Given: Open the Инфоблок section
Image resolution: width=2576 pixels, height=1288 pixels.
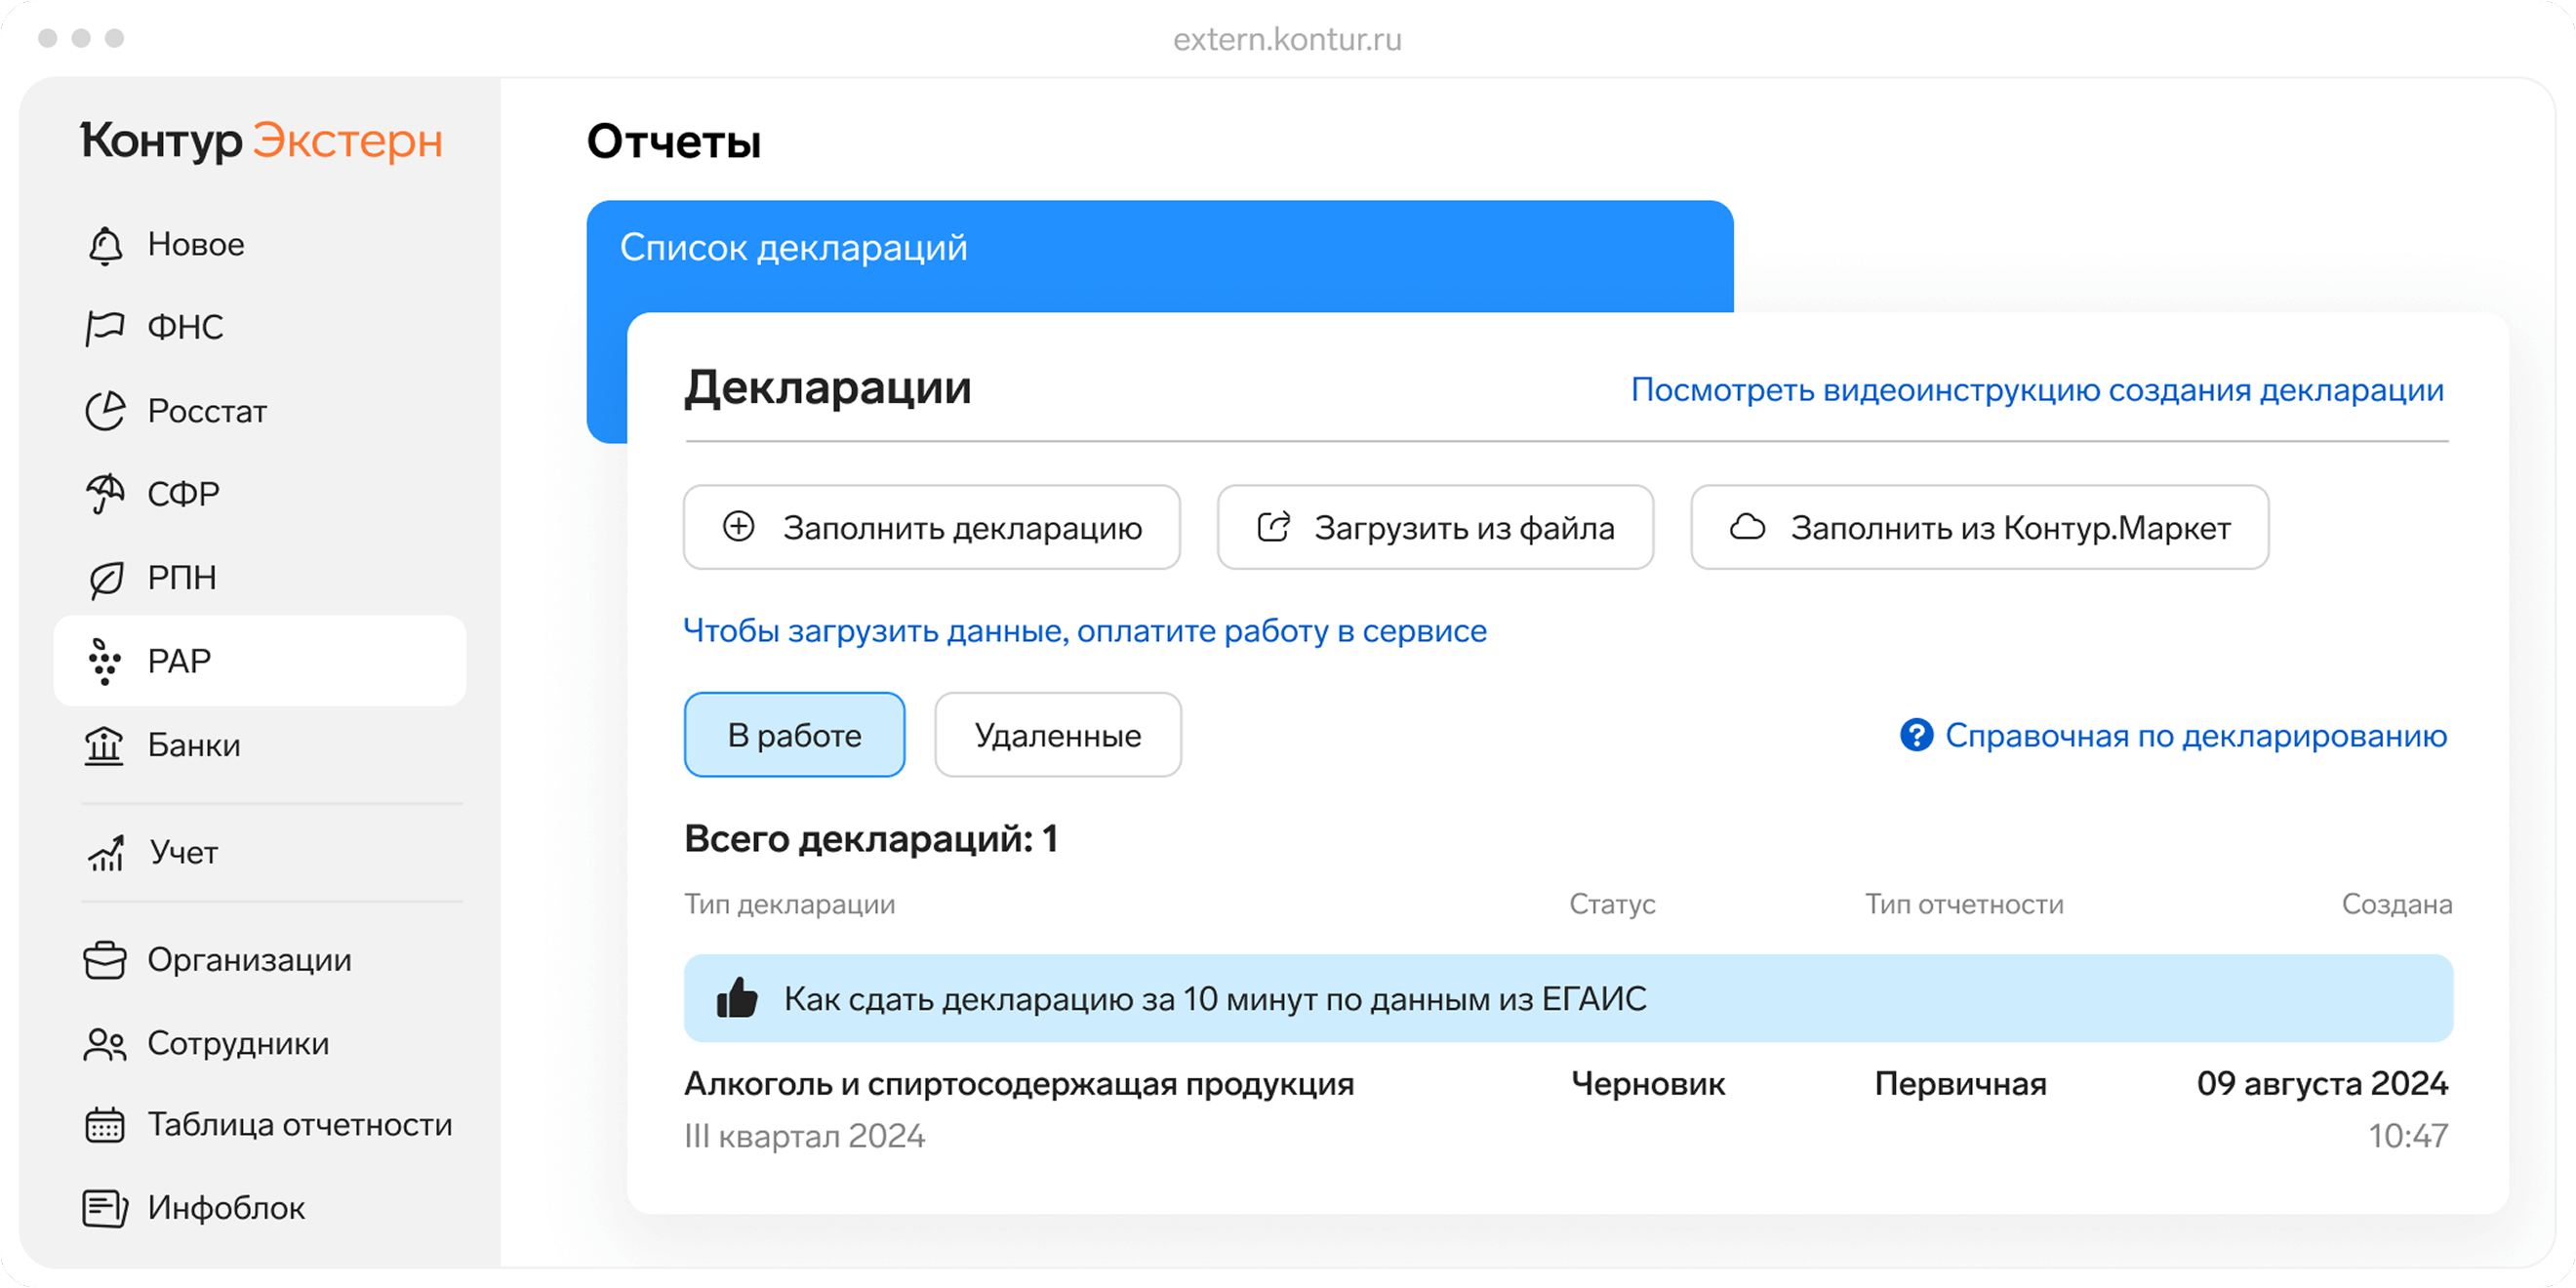Looking at the screenshot, I should 226,1208.
